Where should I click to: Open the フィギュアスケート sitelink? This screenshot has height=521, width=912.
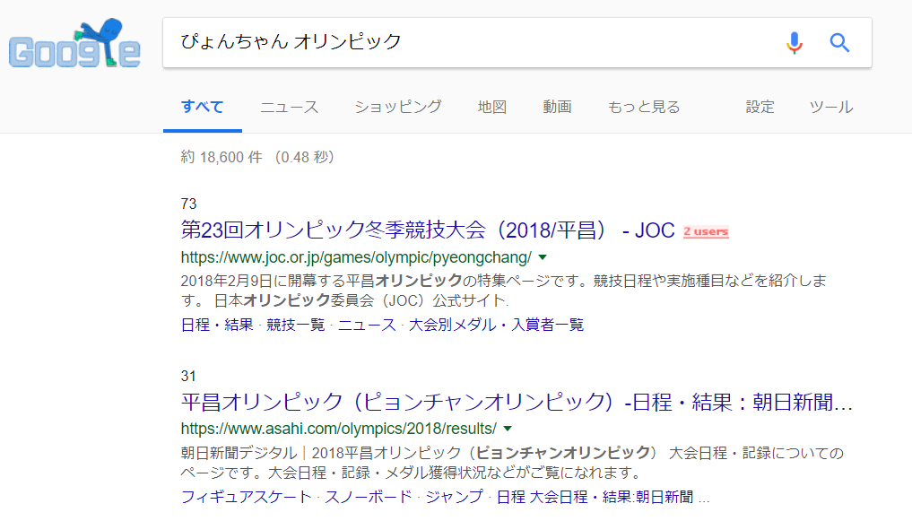tap(246, 497)
